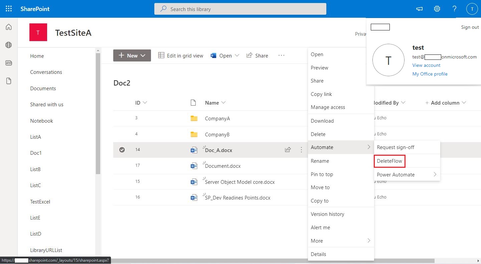Viewport: 481px width, 264px height.
Task: Open the three-dot menu on Doc_A.docx row
Action: [x=301, y=150]
